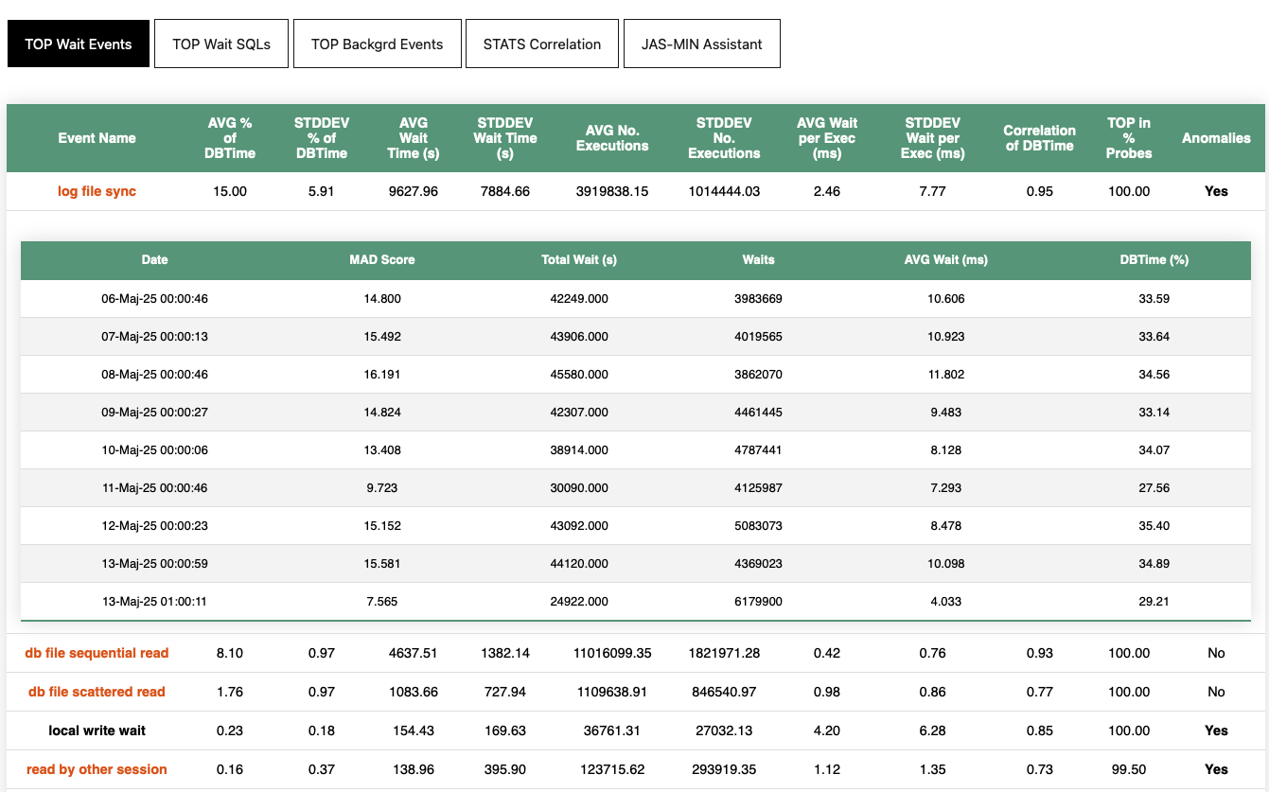Click waits value 6179900

[758, 602]
